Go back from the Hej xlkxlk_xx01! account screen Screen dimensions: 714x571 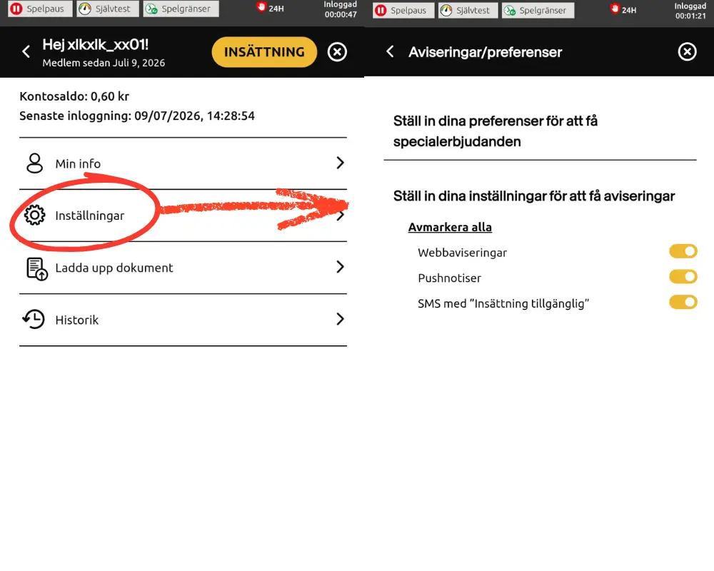[26, 51]
